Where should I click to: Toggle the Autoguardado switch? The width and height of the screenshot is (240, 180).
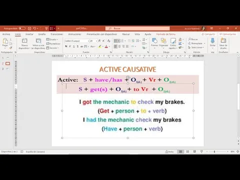[x=22, y=28]
